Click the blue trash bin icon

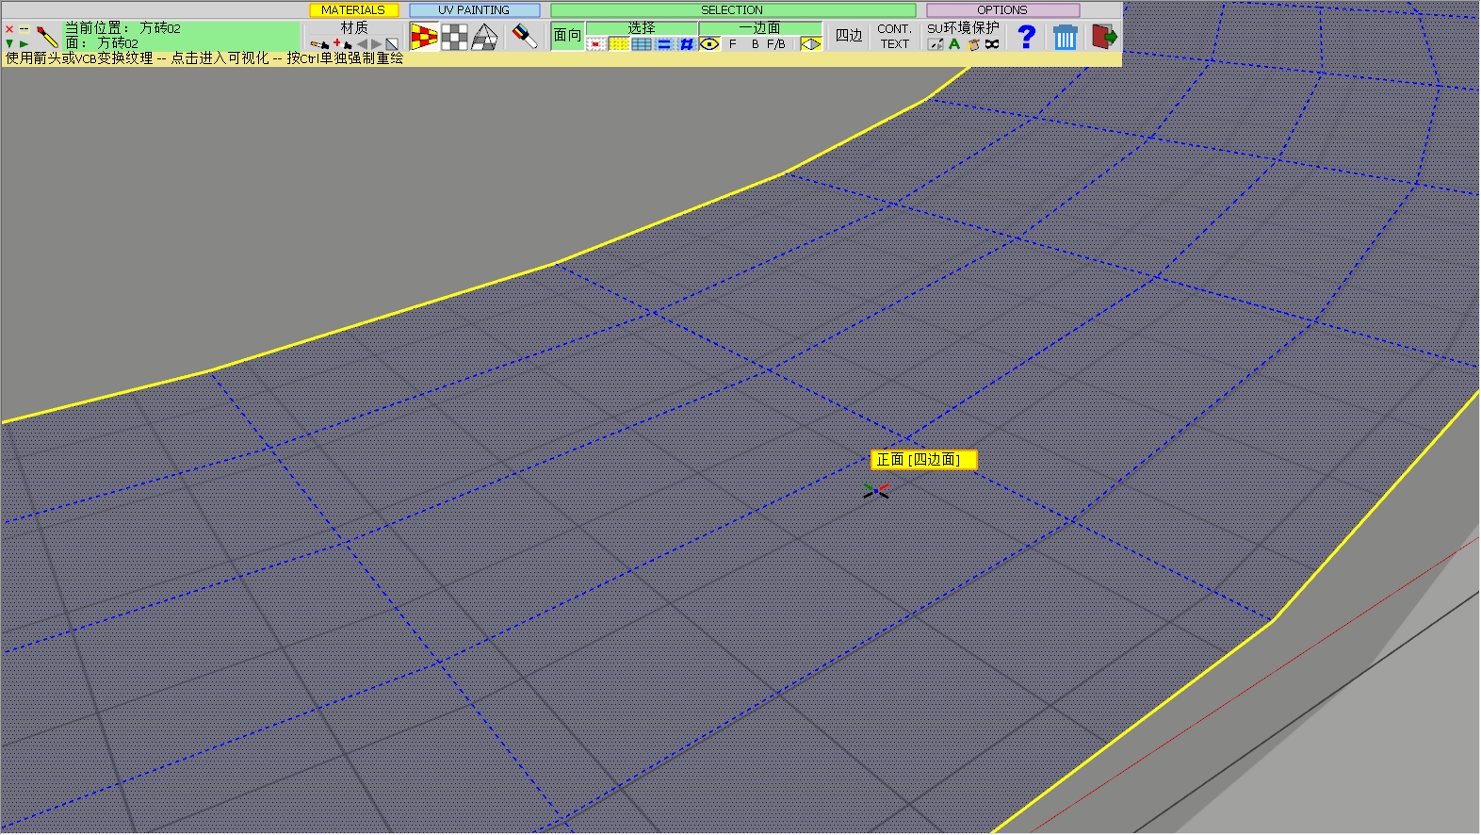tap(1065, 37)
